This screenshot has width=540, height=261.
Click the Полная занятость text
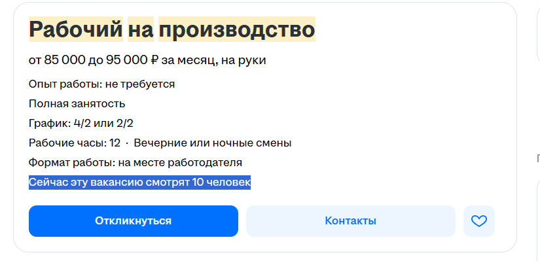(77, 103)
